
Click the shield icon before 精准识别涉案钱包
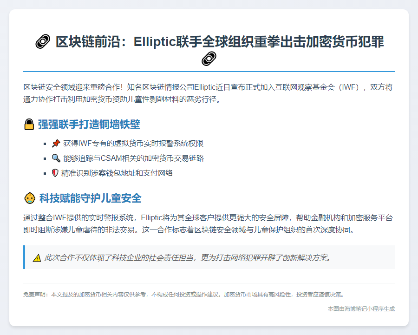(x=55, y=173)
